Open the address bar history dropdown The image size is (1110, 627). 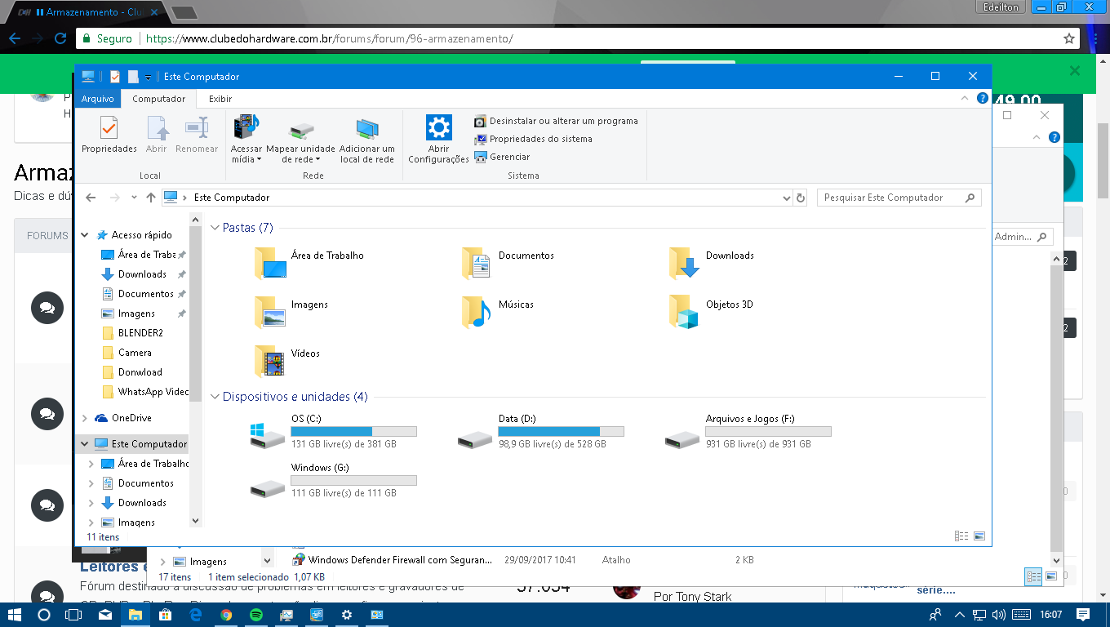coord(786,198)
